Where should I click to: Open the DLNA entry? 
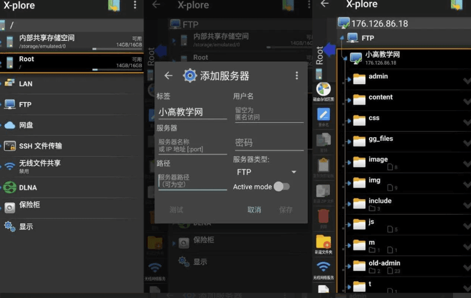(72, 187)
